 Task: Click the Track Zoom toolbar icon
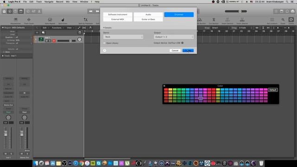tap(29, 19)
